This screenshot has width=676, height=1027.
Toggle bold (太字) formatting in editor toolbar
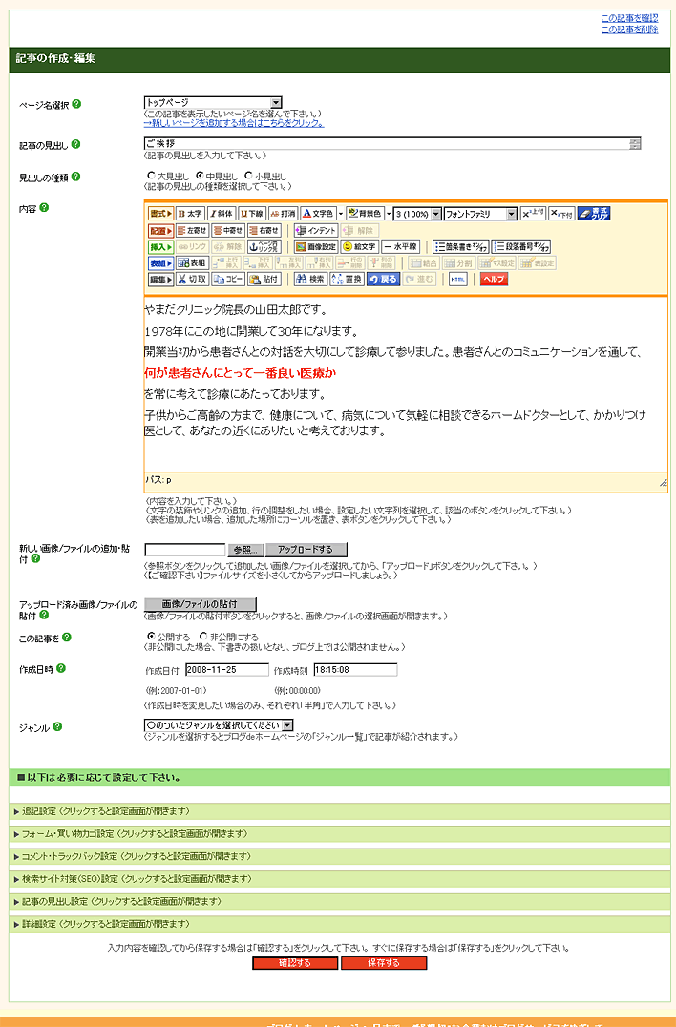[190, 214]
